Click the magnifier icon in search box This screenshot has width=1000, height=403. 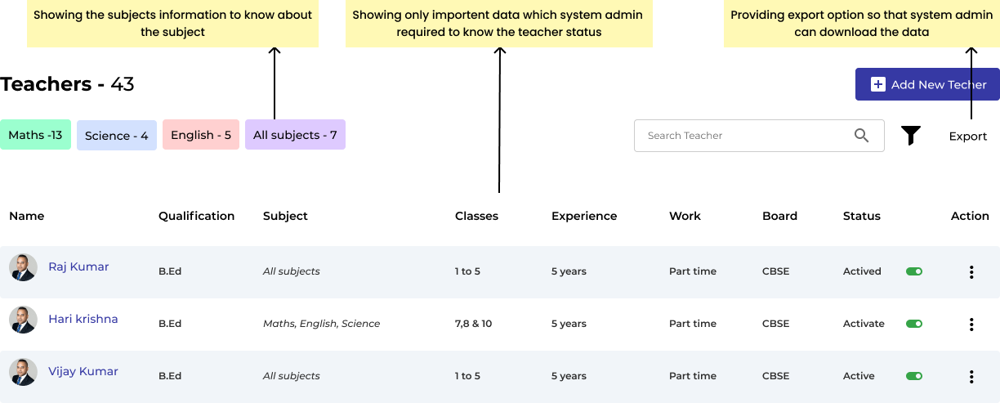tap(861, 136)
